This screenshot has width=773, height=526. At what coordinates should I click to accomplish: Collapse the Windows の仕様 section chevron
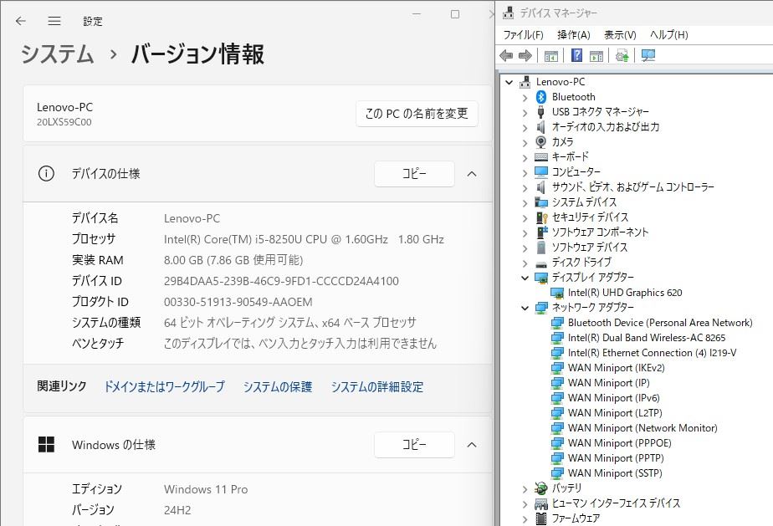click(472, 445)
